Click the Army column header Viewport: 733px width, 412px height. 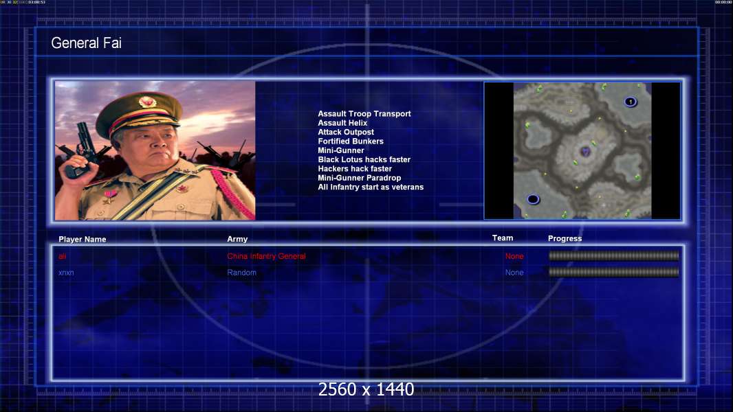click(x=237, y=239)
